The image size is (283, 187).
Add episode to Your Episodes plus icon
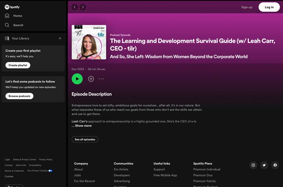91,79
